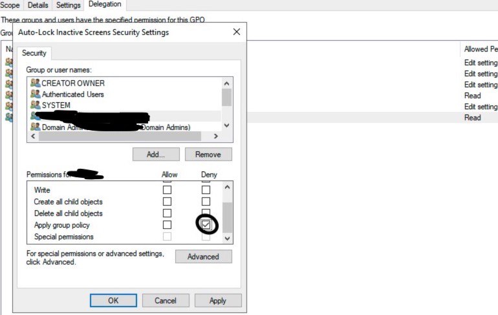This screenshot has width=498, height=315.
Task: Click the left arrow of the horizontal scrollbar
Action: (33, 136)
